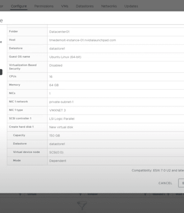Click the Folder row label
Screen dimensions: 184x213
(x=13, y=31)
